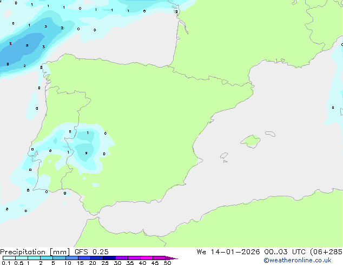Click the 0.5–1 mm legend color swatch
Screen dimensions: 343x265
22,258
